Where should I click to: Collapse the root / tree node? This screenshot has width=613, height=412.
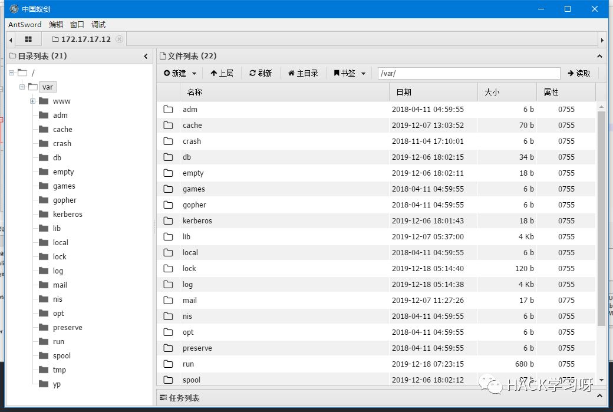coord(11,72)
